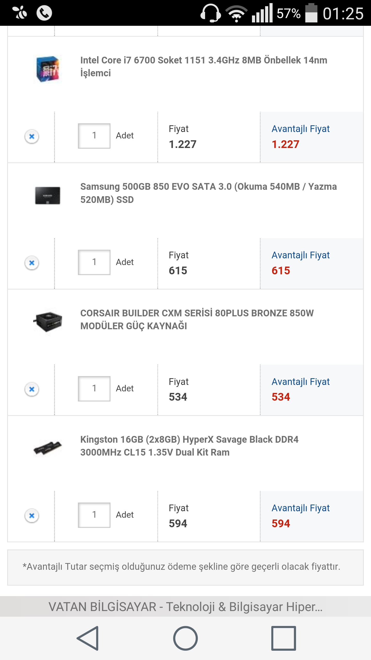Tap the Samsung SSD product thumbnail
The height and width of the screenshot is (660, 371).
click(x=48, y=195)
